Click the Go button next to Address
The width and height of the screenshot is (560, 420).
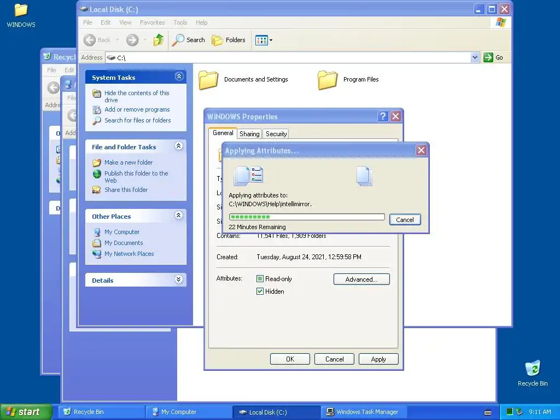(x=493, y=57)
